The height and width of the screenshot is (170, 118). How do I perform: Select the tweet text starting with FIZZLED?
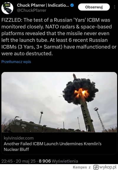(x=59, y=37)
